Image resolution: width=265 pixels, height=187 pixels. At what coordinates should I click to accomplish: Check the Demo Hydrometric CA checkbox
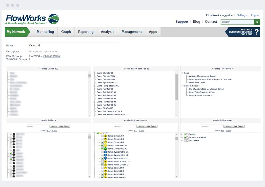coord(102,152)
